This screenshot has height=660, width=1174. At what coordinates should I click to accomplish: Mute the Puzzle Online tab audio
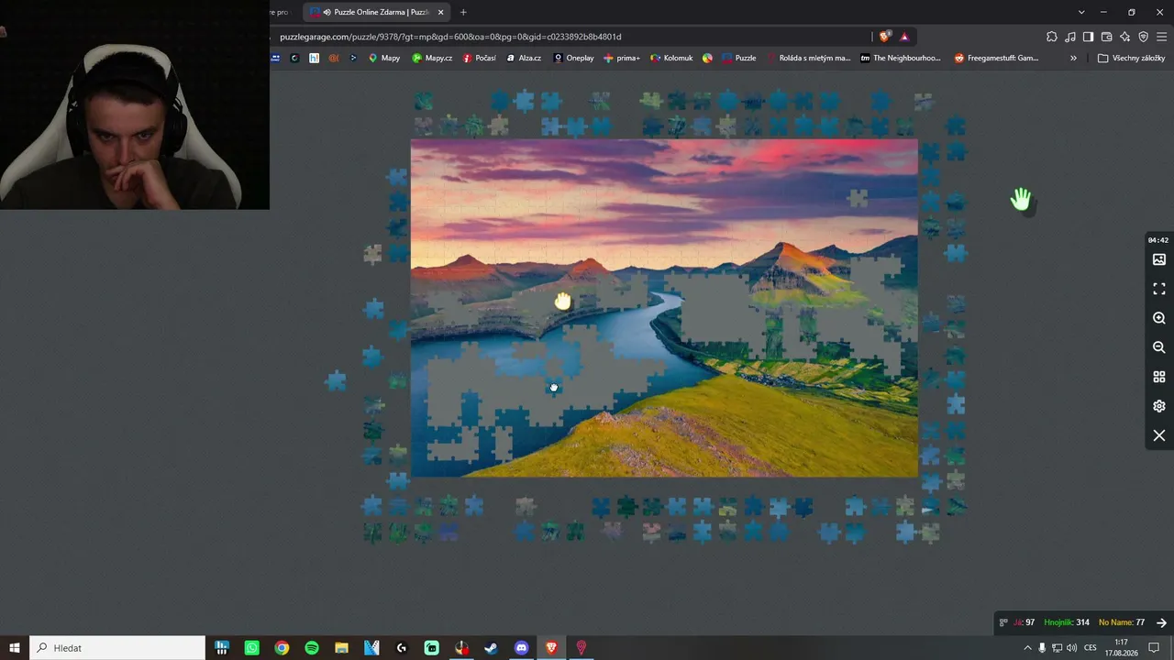326,12
